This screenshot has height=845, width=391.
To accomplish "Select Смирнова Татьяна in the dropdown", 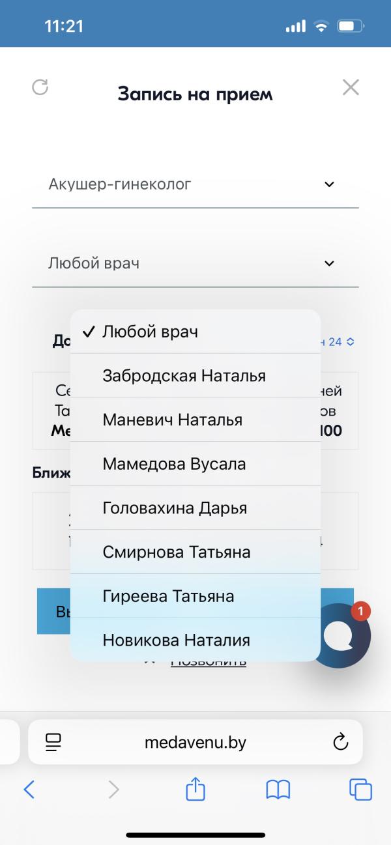I will (x=195, y=552).
